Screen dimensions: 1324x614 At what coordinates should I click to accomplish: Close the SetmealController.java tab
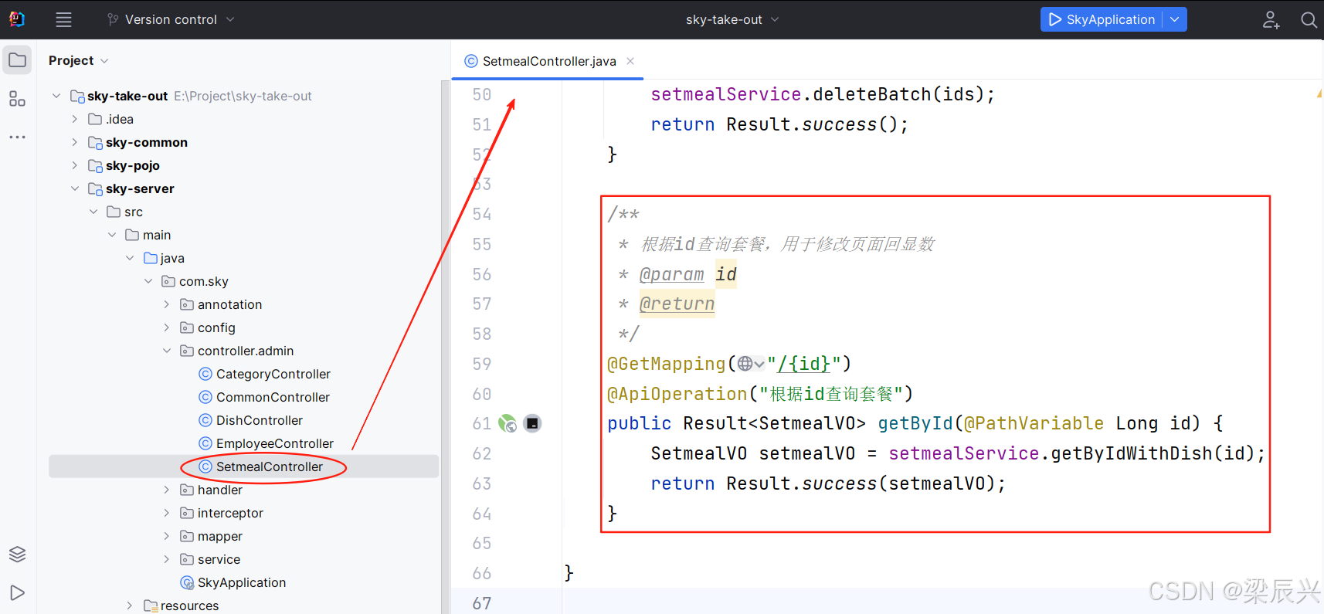[x=630, y=61]
